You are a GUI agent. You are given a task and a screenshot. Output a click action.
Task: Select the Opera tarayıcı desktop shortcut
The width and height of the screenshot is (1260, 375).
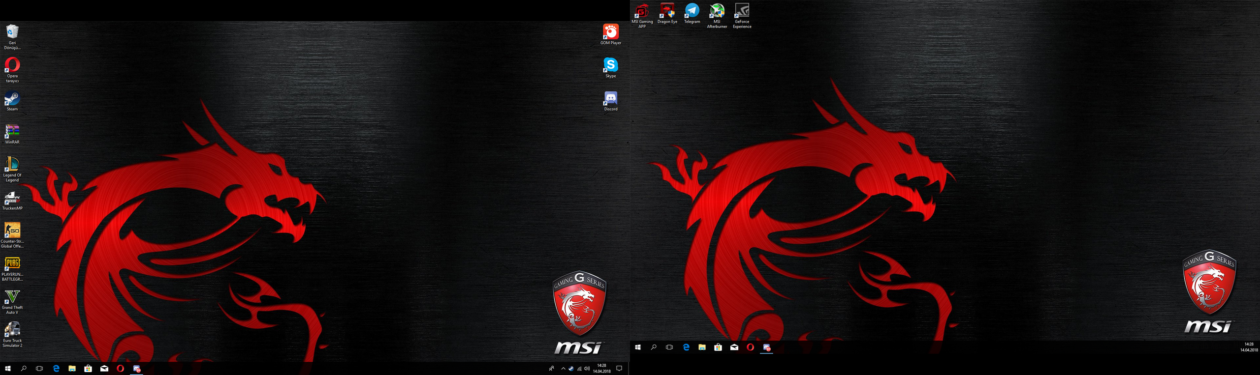[12, 70]
